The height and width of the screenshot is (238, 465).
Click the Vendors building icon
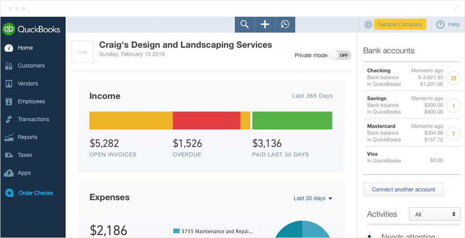(x=9, y=84)
